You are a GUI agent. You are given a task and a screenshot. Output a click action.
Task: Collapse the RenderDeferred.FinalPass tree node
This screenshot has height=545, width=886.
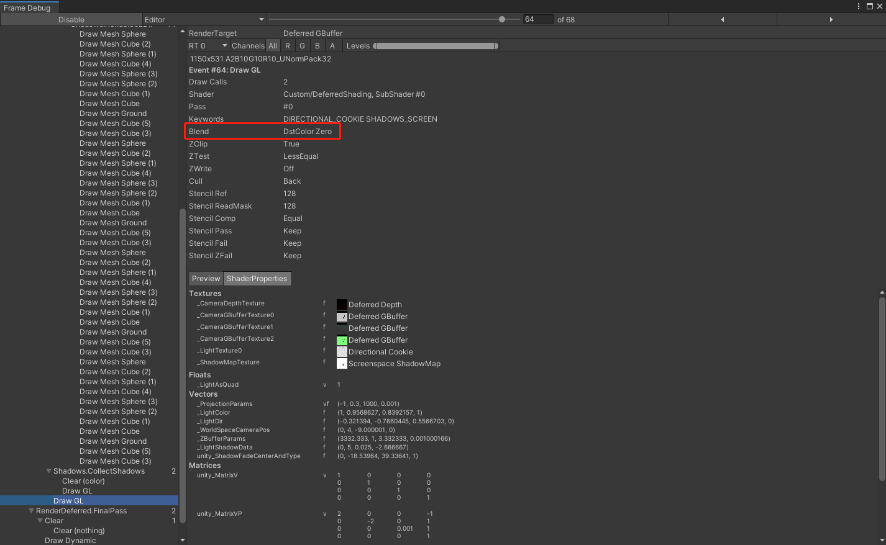(x=32, y=511)
